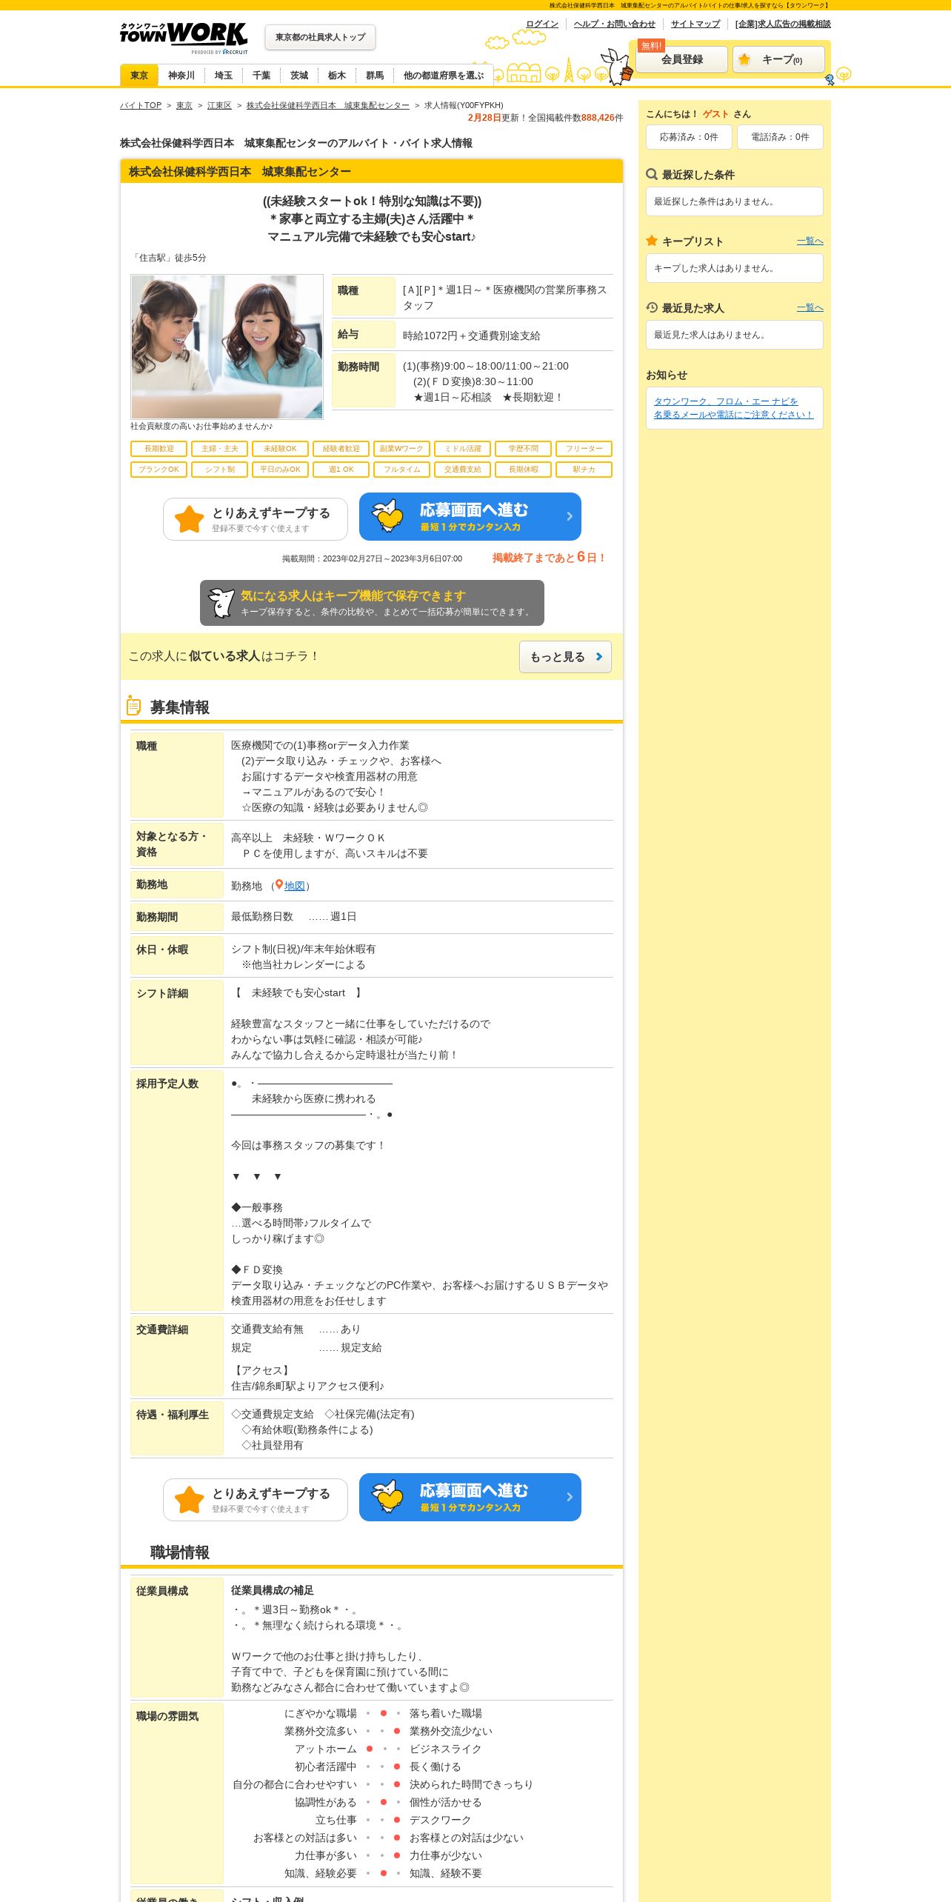Click the 募集情報 section clipboard icon

133,706
